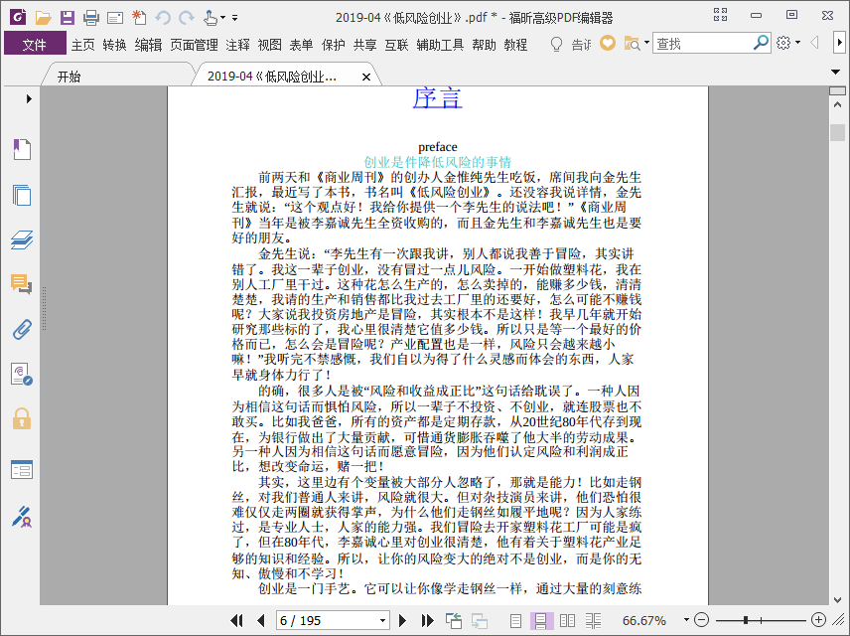
Task: Select the hand touch mode icon
Action: pos(211,18)
